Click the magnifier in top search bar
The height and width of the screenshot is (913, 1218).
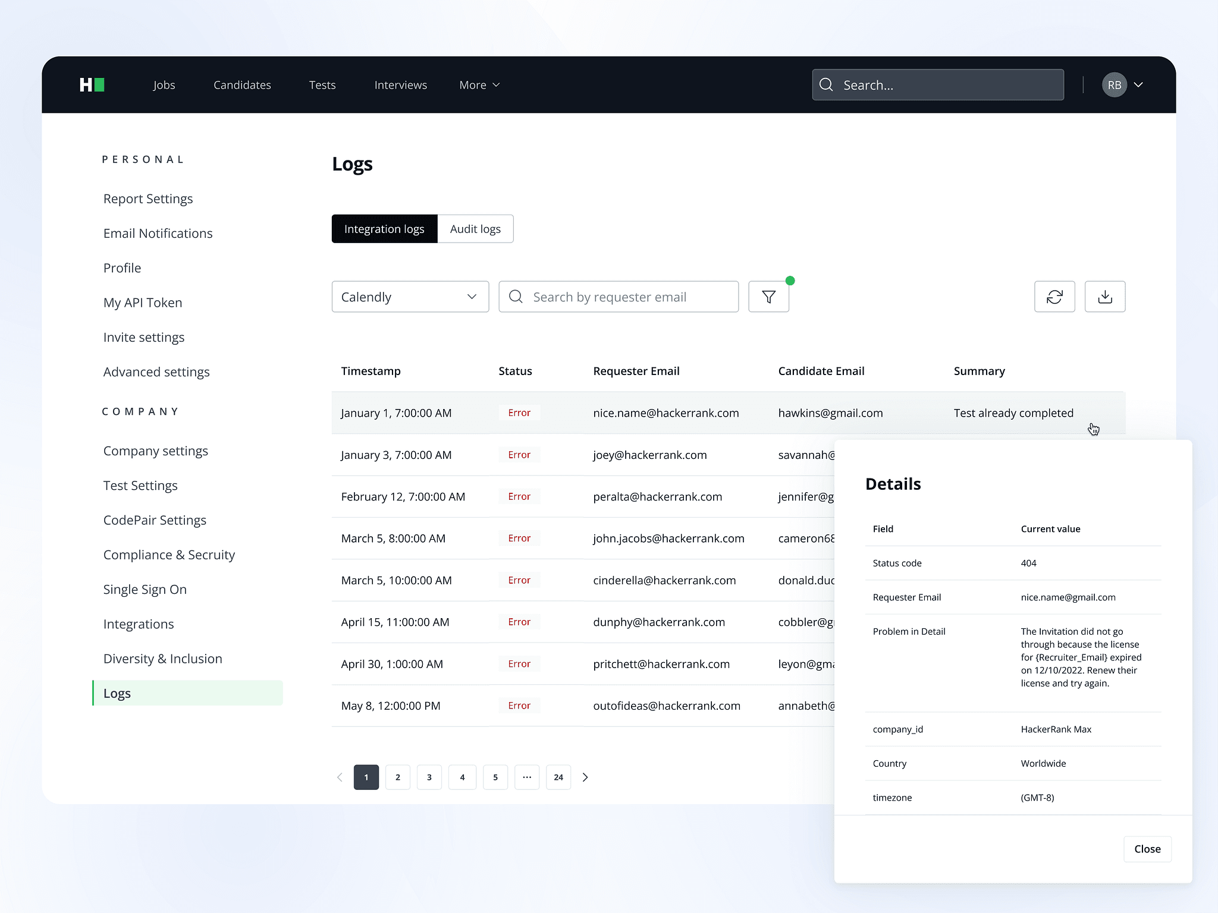(826, 85)
